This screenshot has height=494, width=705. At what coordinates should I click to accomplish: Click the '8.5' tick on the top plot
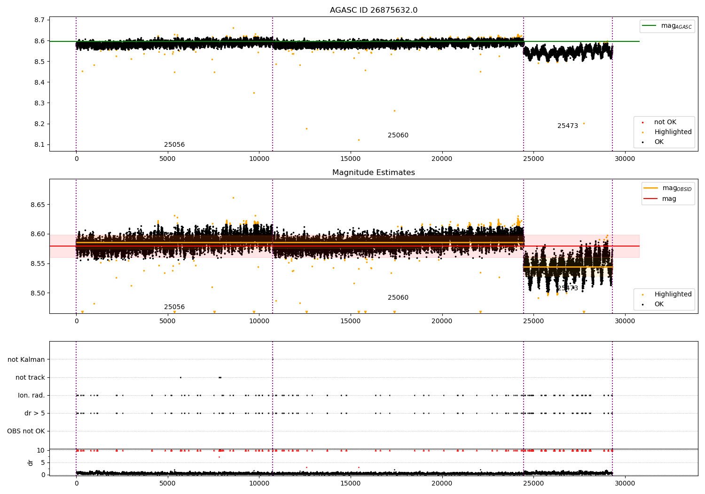point(40,62)
